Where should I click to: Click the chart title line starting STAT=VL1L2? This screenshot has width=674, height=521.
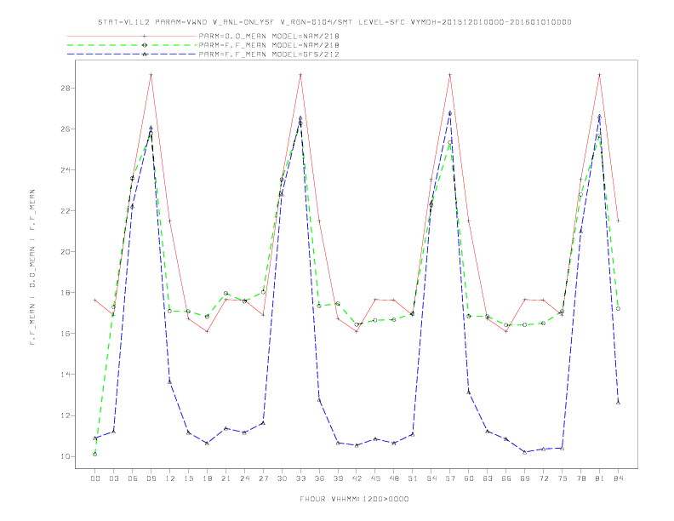[x=334, y=22]
